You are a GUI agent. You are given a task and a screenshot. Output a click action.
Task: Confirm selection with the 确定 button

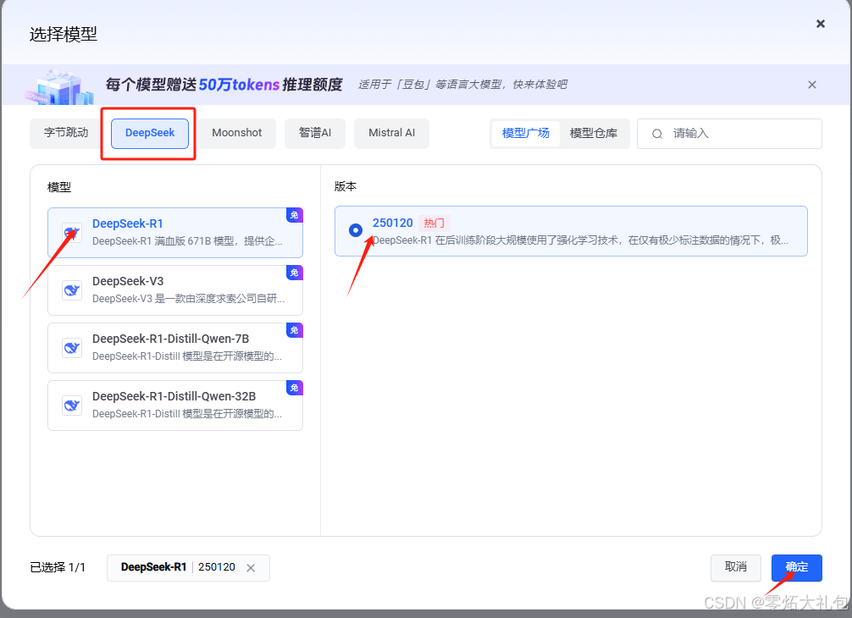coord(797,567)
